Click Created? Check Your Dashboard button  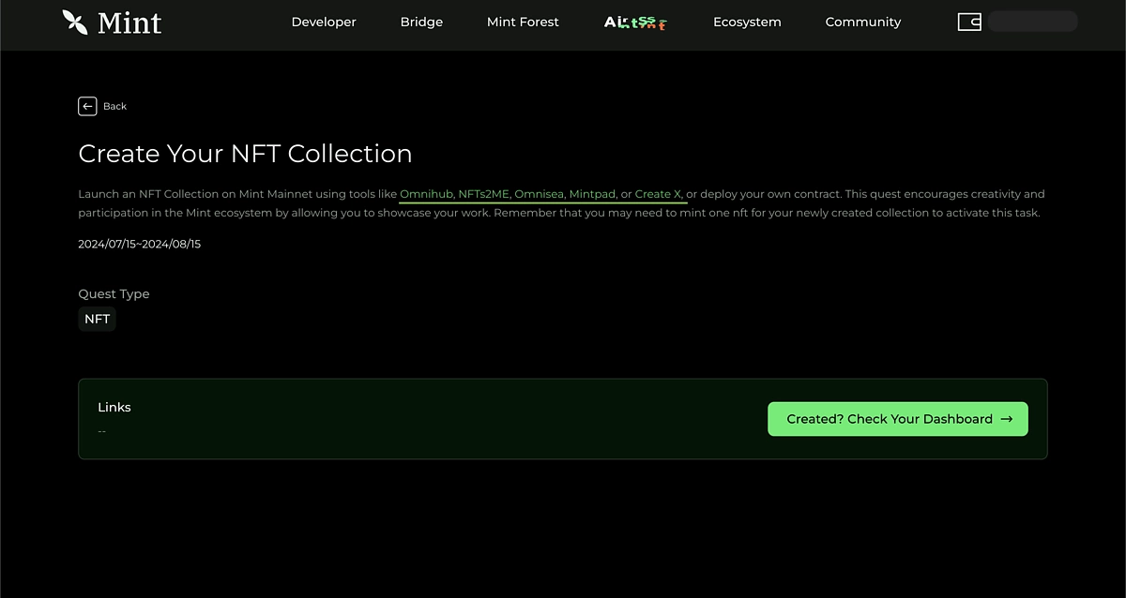click(898, 419)
